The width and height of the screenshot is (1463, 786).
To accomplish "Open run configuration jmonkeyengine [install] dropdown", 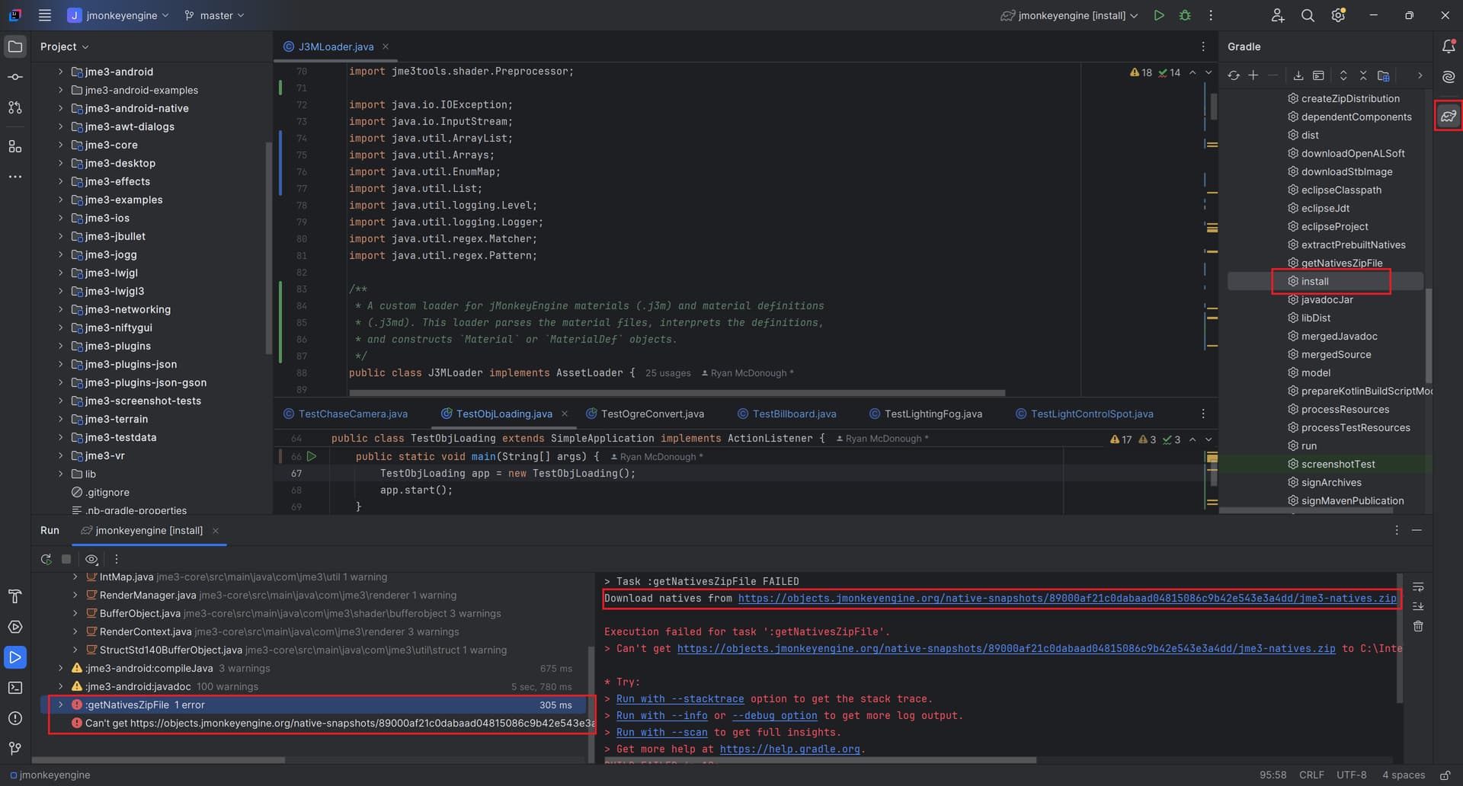I will [1069, 15].
